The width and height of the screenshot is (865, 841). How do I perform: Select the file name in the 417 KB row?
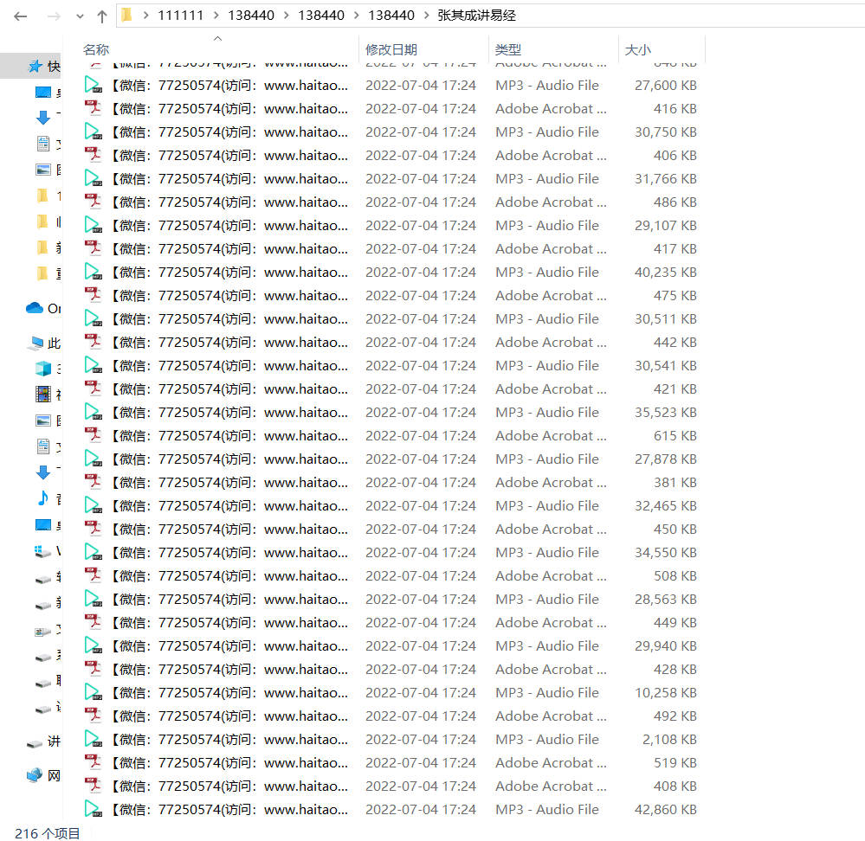[x=229, y=248]
